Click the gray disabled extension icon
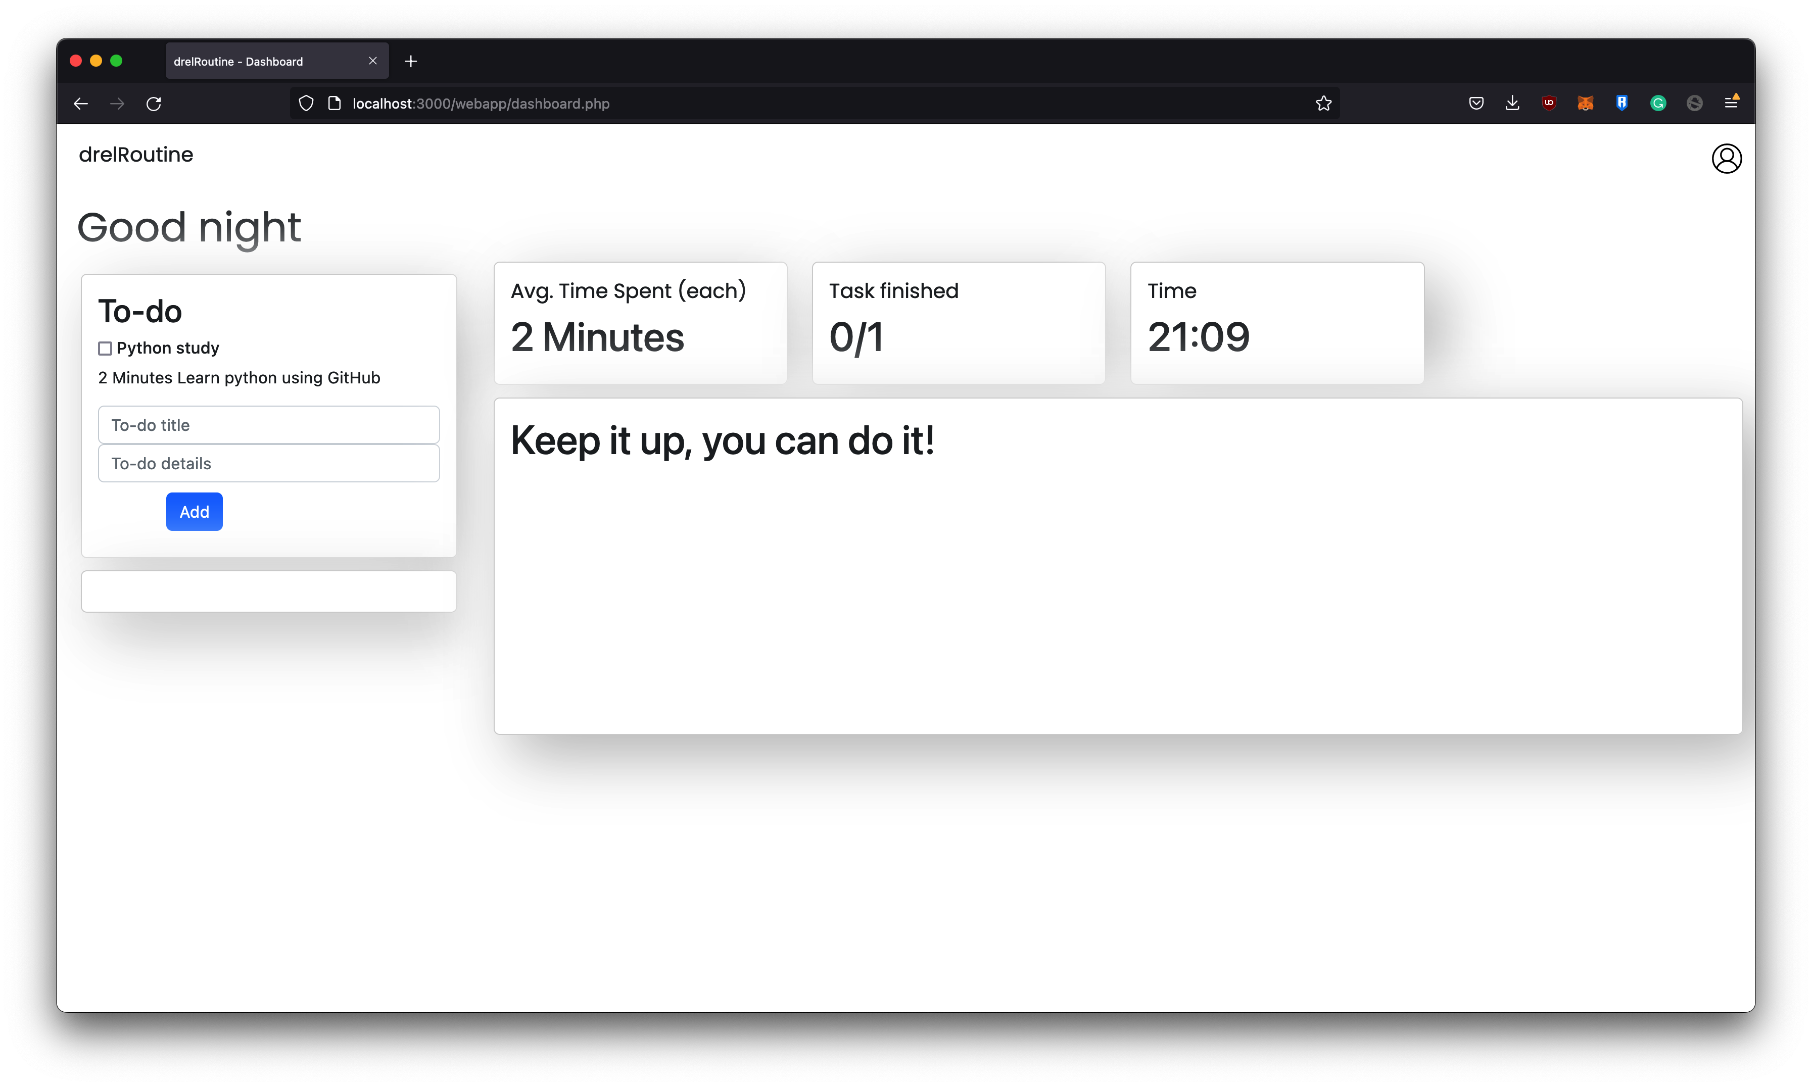 (x=1694, y=103)
